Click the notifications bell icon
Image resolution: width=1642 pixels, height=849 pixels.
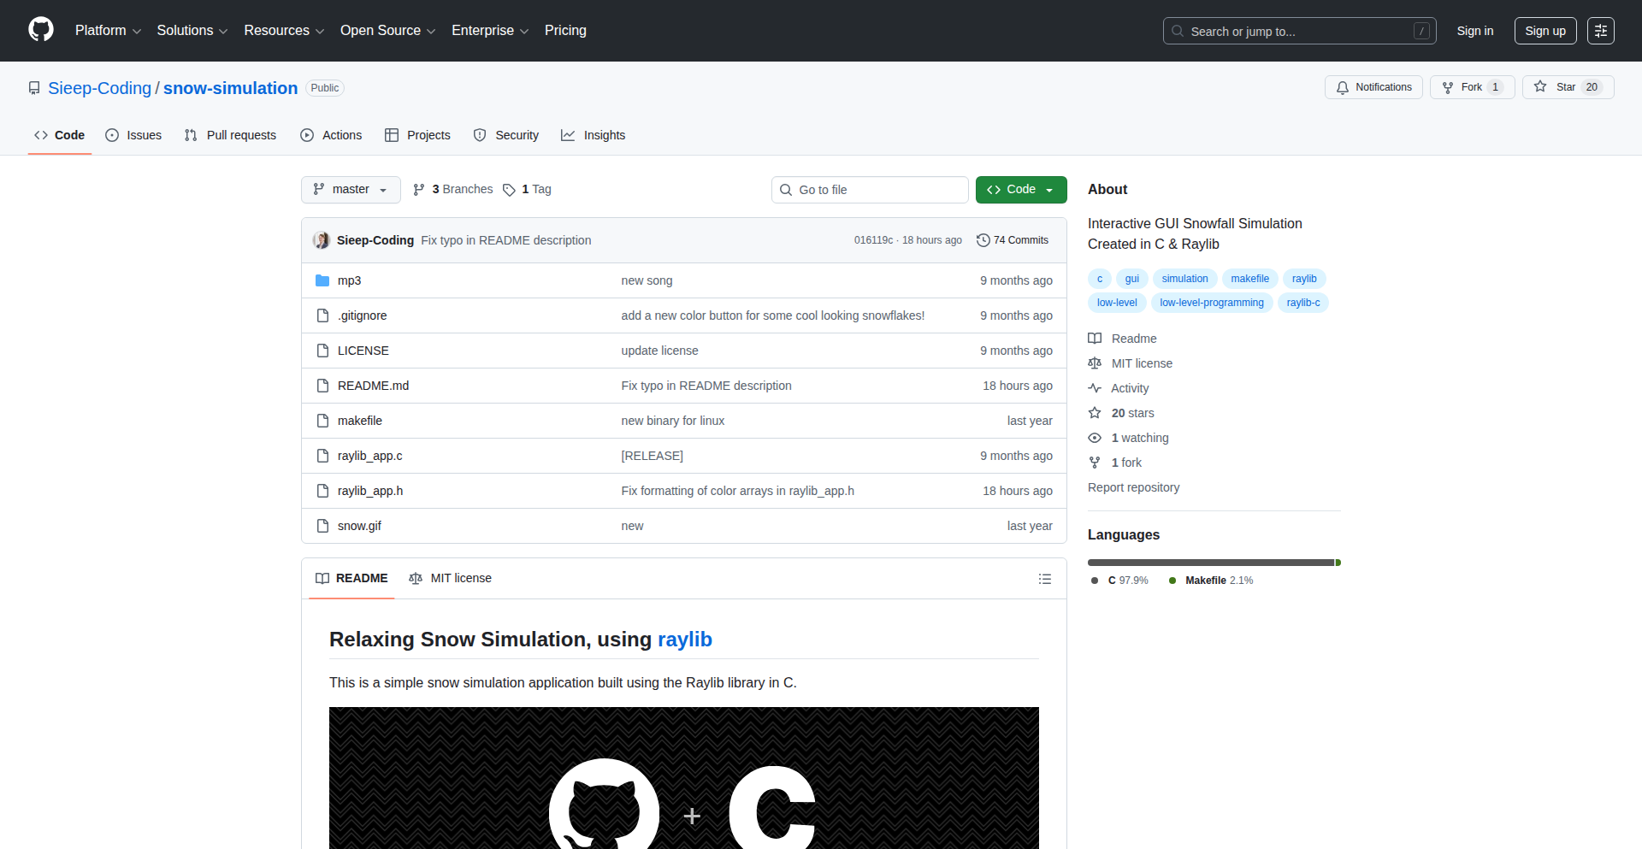pyautogui.click(x=1343, y=87)
